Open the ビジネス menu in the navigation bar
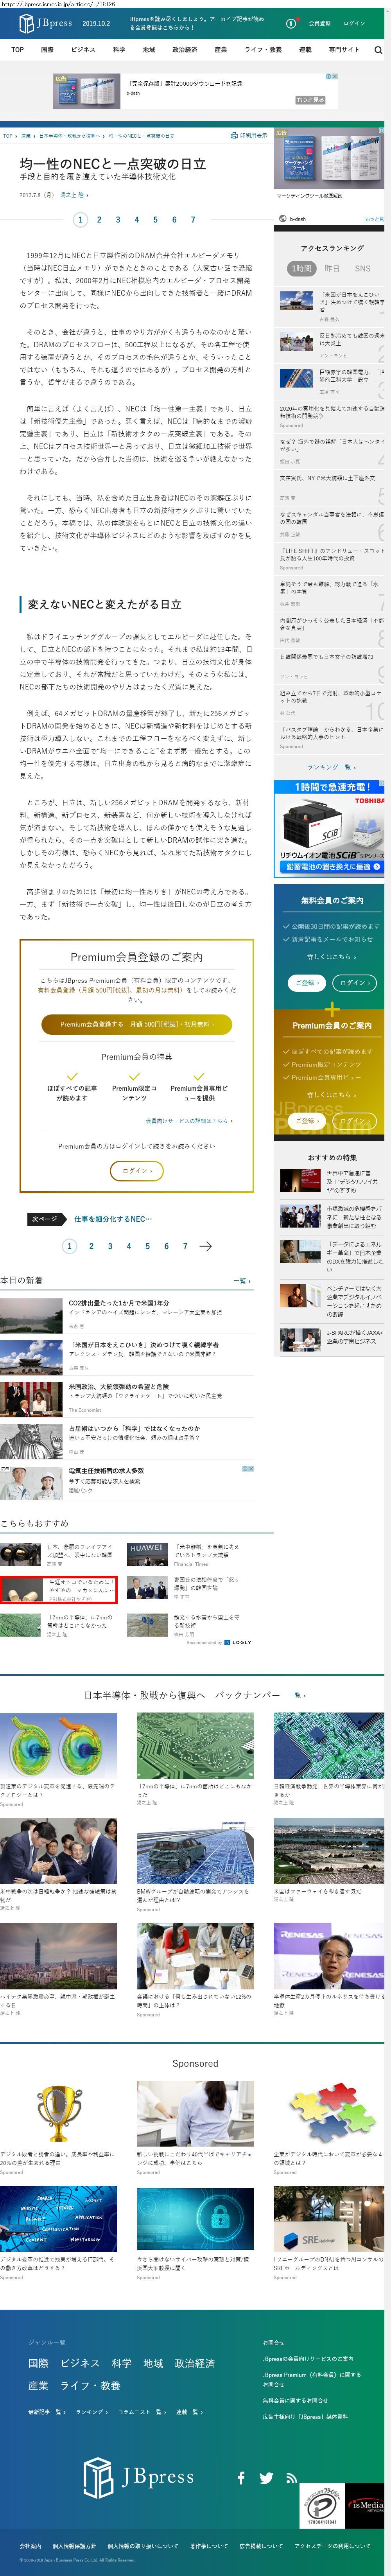 pyautogui.click(x=83, y=49)
